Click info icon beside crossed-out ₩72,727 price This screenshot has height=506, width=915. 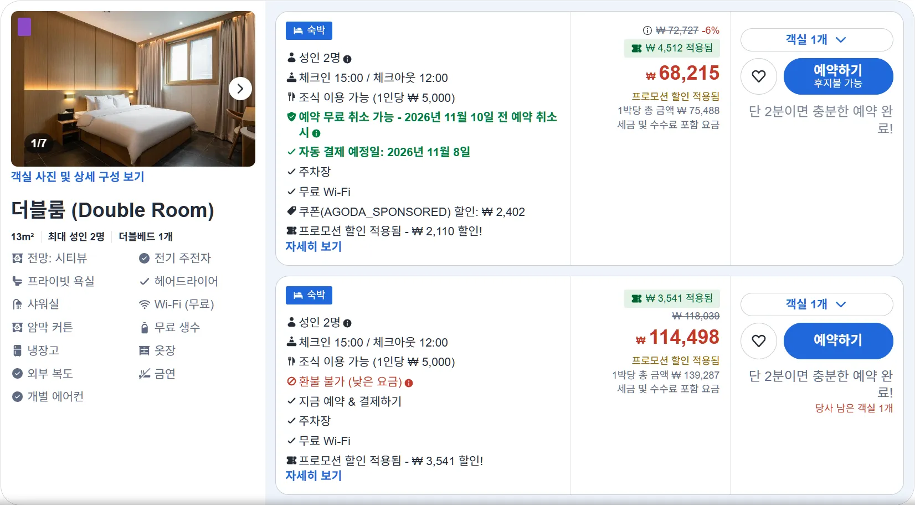coord(647,30)
